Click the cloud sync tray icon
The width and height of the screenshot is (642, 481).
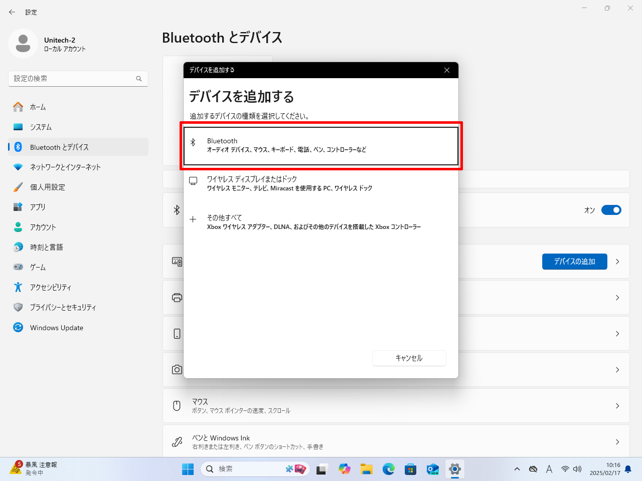(533, 469)
